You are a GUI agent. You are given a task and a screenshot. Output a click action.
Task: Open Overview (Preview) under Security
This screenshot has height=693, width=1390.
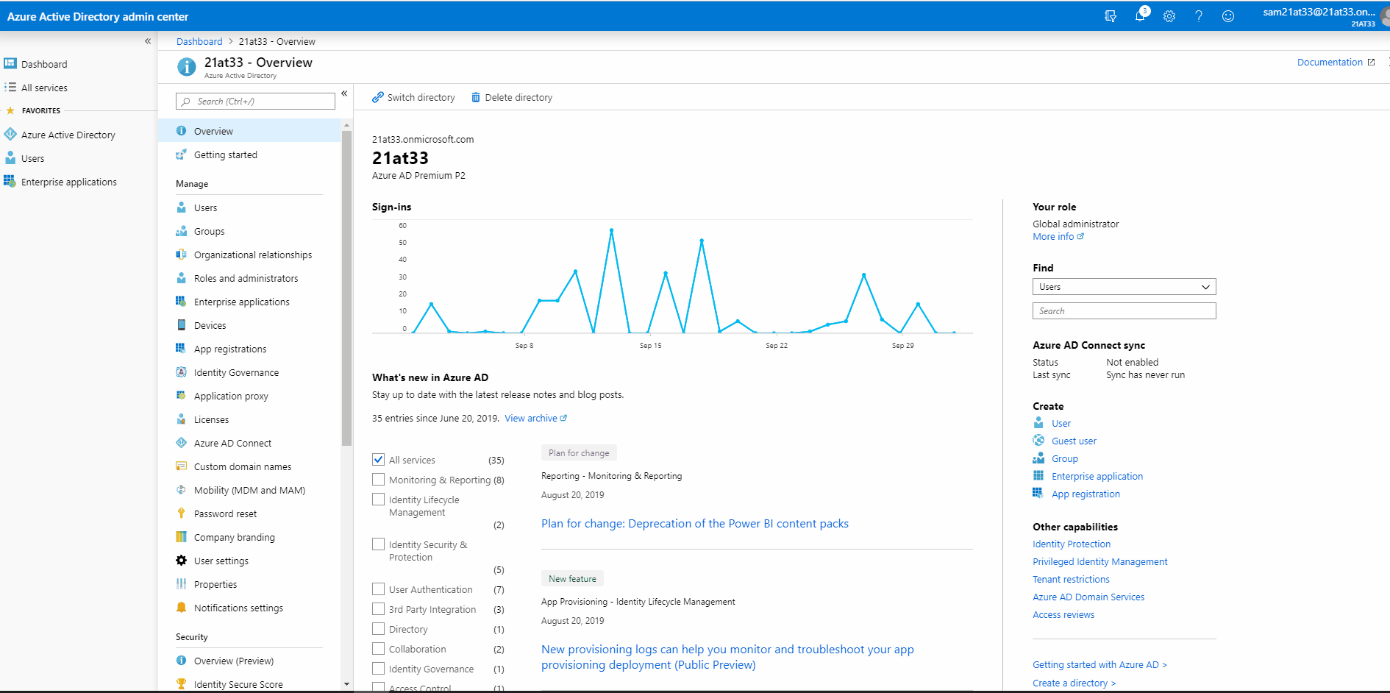click(x=233, y=661)
